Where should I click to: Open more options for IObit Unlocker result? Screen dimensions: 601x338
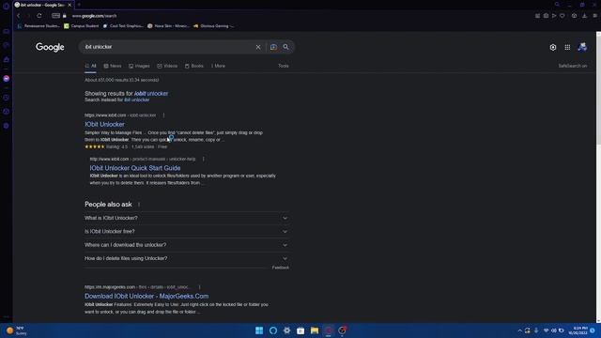point(163,115)
